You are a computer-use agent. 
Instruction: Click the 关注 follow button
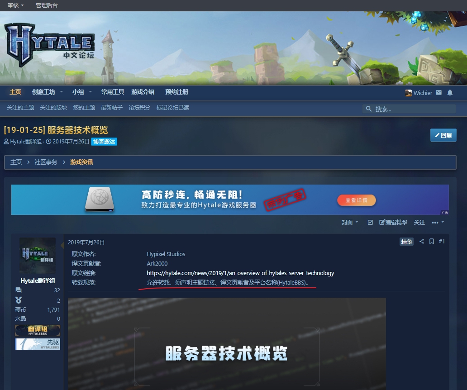tap(419, 223)
